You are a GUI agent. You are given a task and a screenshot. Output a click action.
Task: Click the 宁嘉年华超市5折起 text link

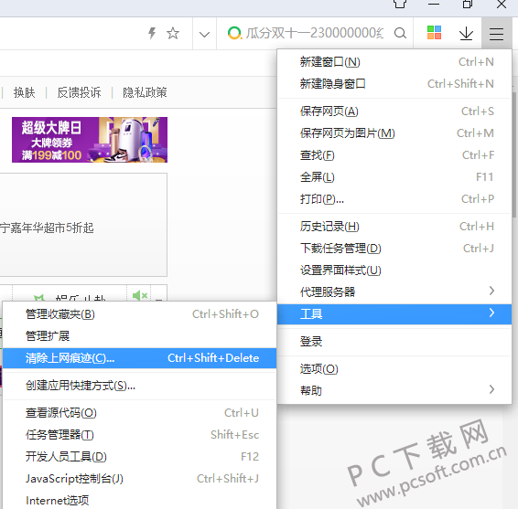(x=47, y=228)
